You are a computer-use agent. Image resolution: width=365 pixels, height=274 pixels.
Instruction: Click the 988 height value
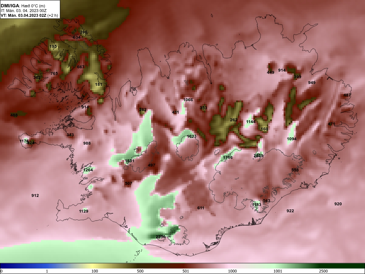click(87, 143)
